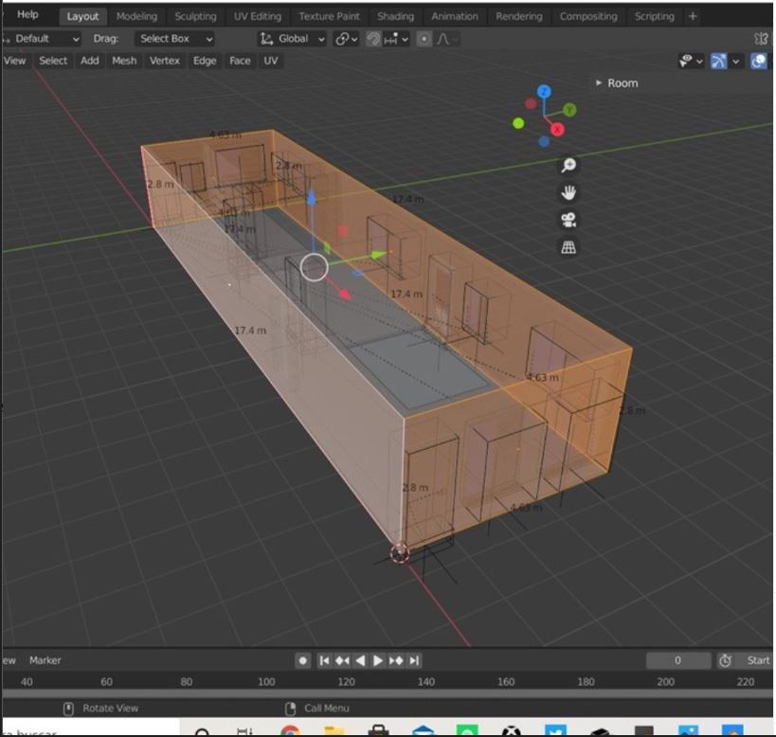Image resolution: width=776 pixels, height=737 pixels.
Task: Open the Select Box drag dropdown
Action: [175, 39]
